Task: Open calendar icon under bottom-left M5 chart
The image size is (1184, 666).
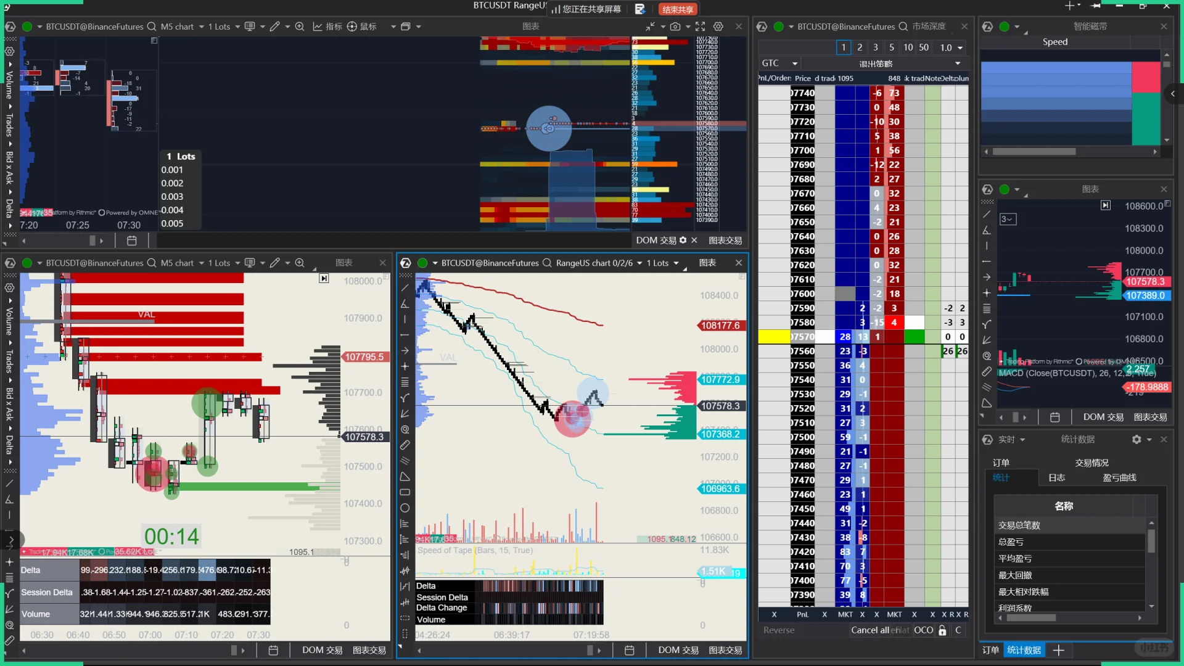Action: (x=273, y=651)
